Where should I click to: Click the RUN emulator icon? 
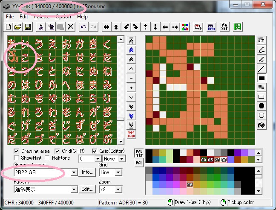coord(211,27)
